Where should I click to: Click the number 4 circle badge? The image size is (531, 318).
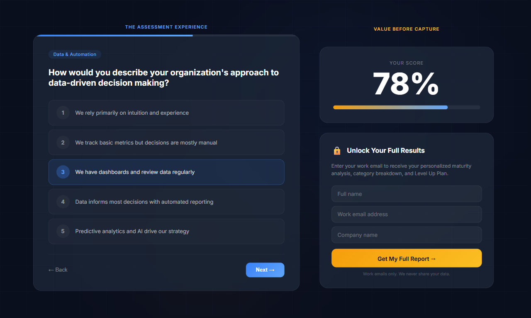coord(63,202)
